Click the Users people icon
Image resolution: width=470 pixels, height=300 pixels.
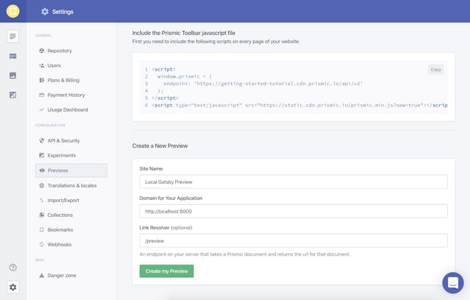pyautogui.click(x=42, y=65)
